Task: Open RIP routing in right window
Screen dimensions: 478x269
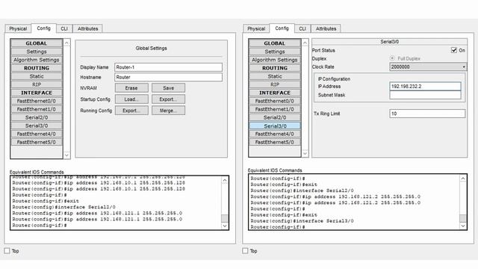Action: pos(275,84)
